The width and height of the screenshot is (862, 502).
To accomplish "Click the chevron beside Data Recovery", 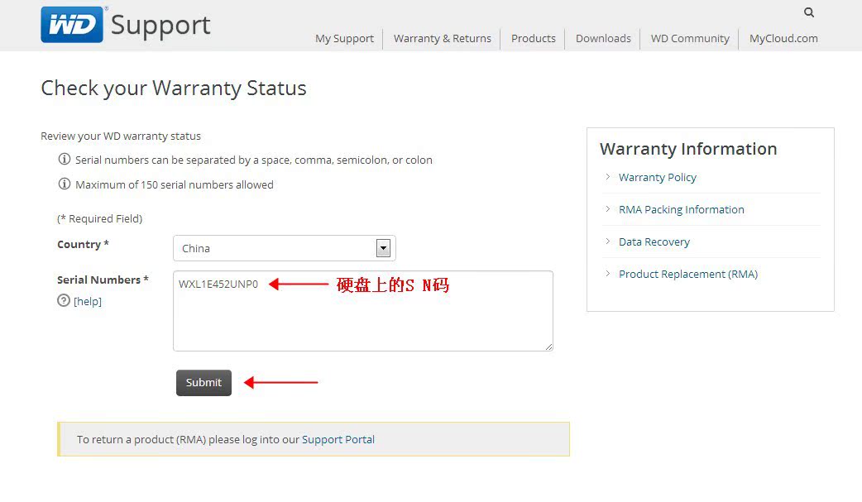I will click(x=608, y=241).
